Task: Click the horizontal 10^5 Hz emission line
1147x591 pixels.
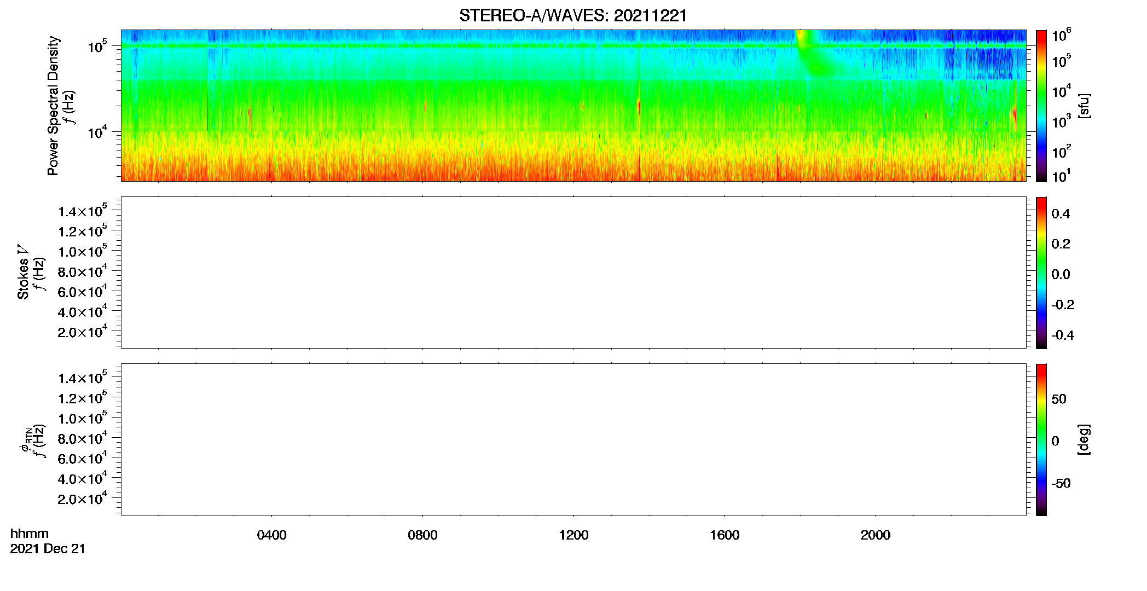Action: [x=573, y=46]
